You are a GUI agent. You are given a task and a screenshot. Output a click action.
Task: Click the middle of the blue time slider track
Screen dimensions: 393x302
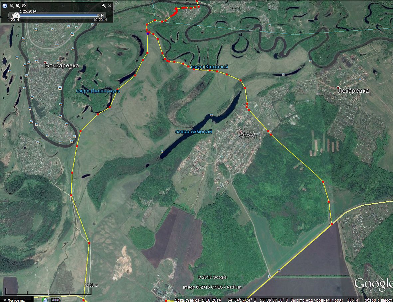[58, 15]
